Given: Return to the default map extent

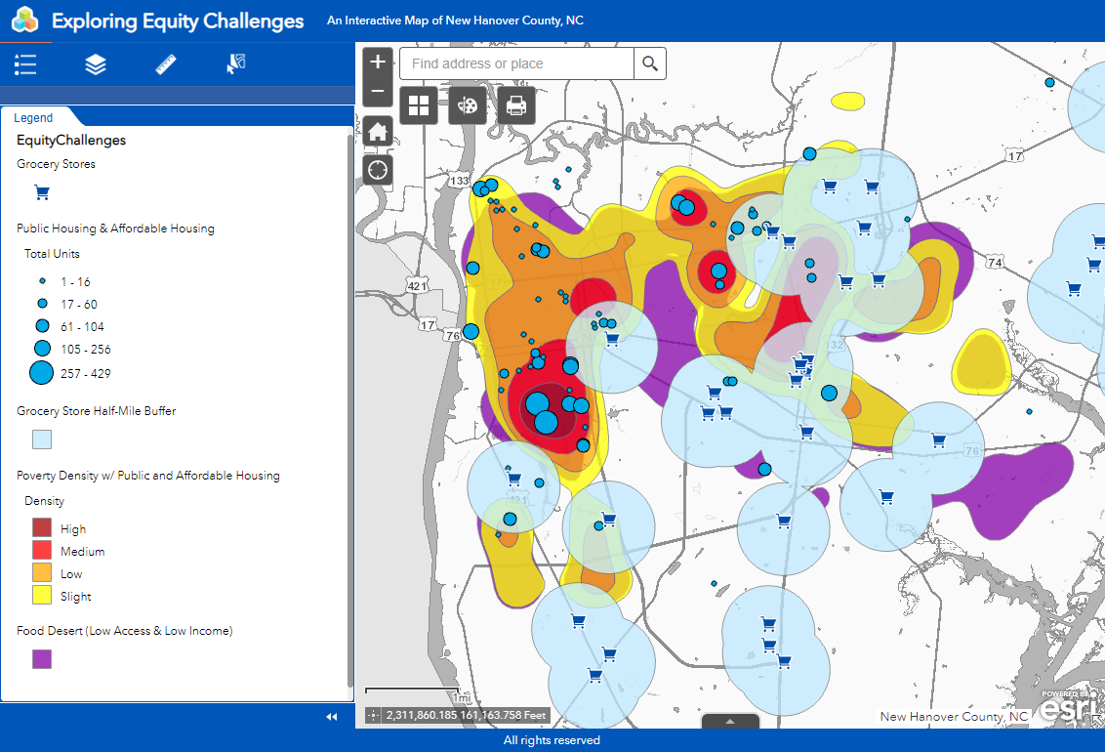Looking at the screenshot, I should pyautogui.click(x=378, y=131).
